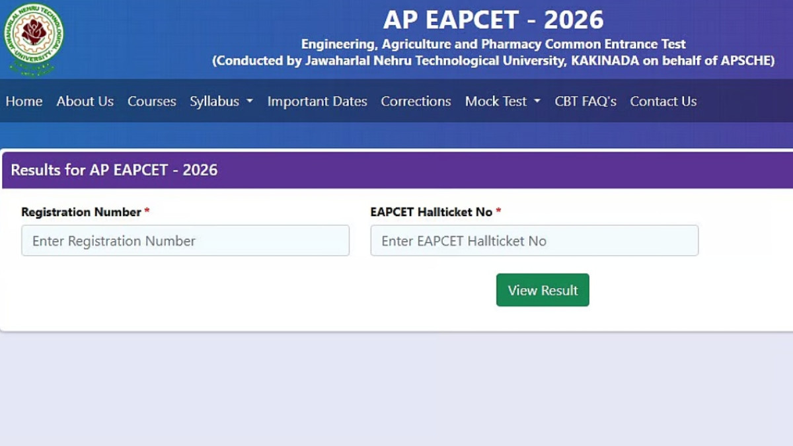Focus the Registration Number input field

tap(185, 241)
